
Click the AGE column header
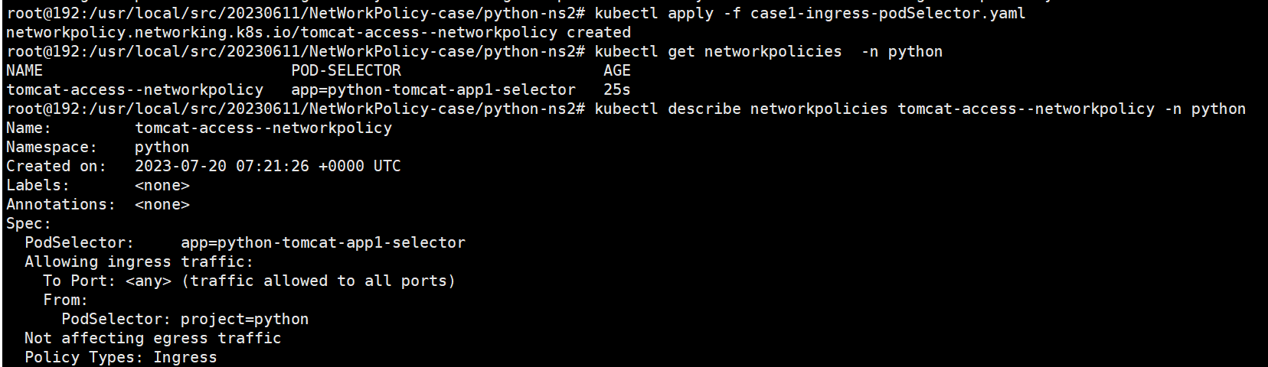tap(617, 70)
